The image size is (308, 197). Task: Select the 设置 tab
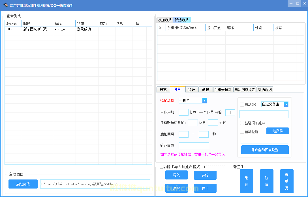click(177, 89)
